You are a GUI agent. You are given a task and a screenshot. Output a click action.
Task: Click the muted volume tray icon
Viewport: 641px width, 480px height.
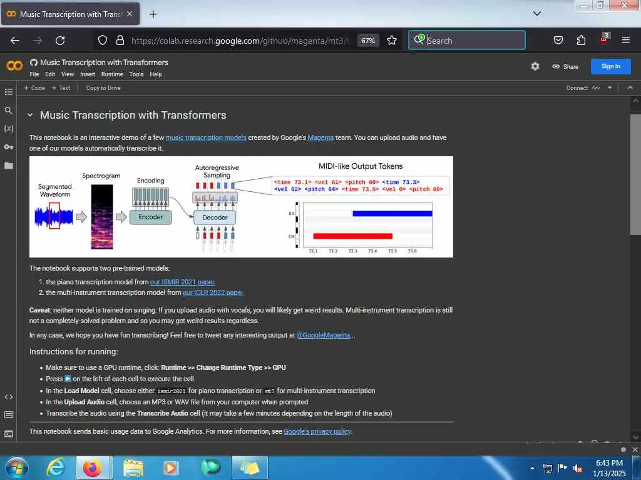578,468
